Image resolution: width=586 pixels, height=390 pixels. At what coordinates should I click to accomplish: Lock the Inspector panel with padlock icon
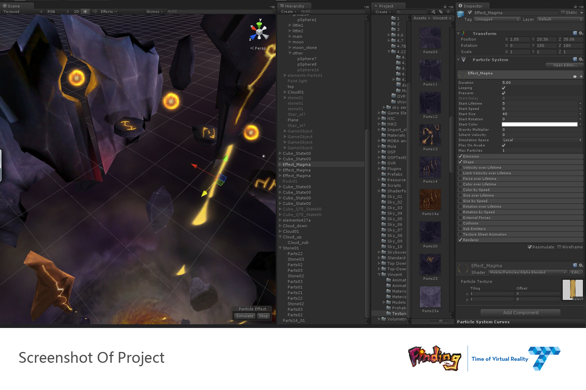575,6
